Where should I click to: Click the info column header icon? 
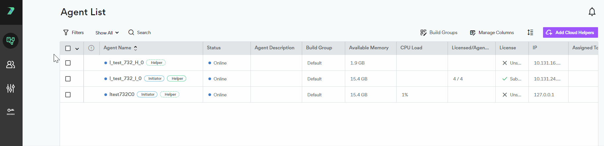(x=91, y=48)
